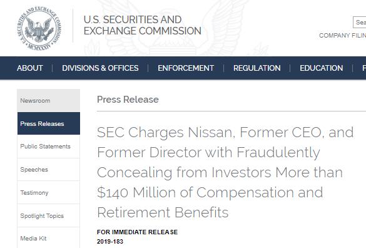Open the REGULATION menu

click(257, 68)
